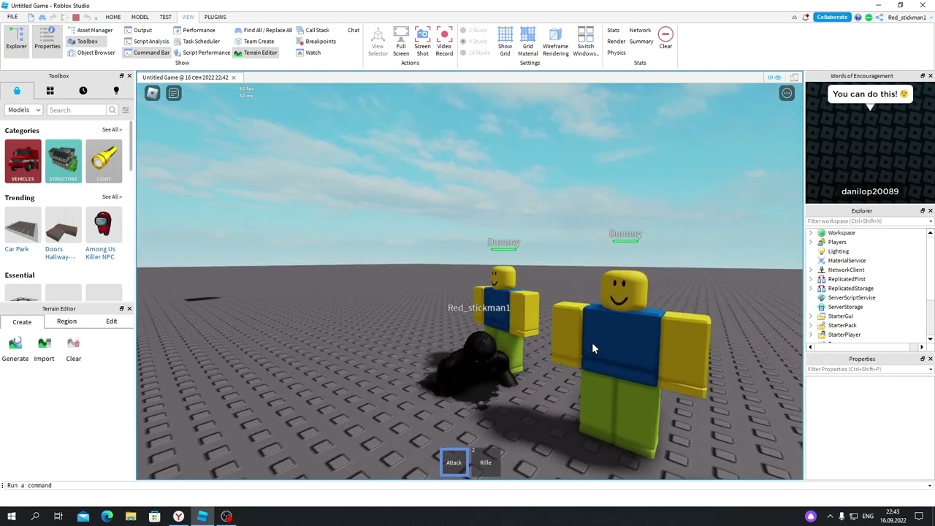The image size is (935, 526).
Task: Toggle Show Grid
Action: 505,42
